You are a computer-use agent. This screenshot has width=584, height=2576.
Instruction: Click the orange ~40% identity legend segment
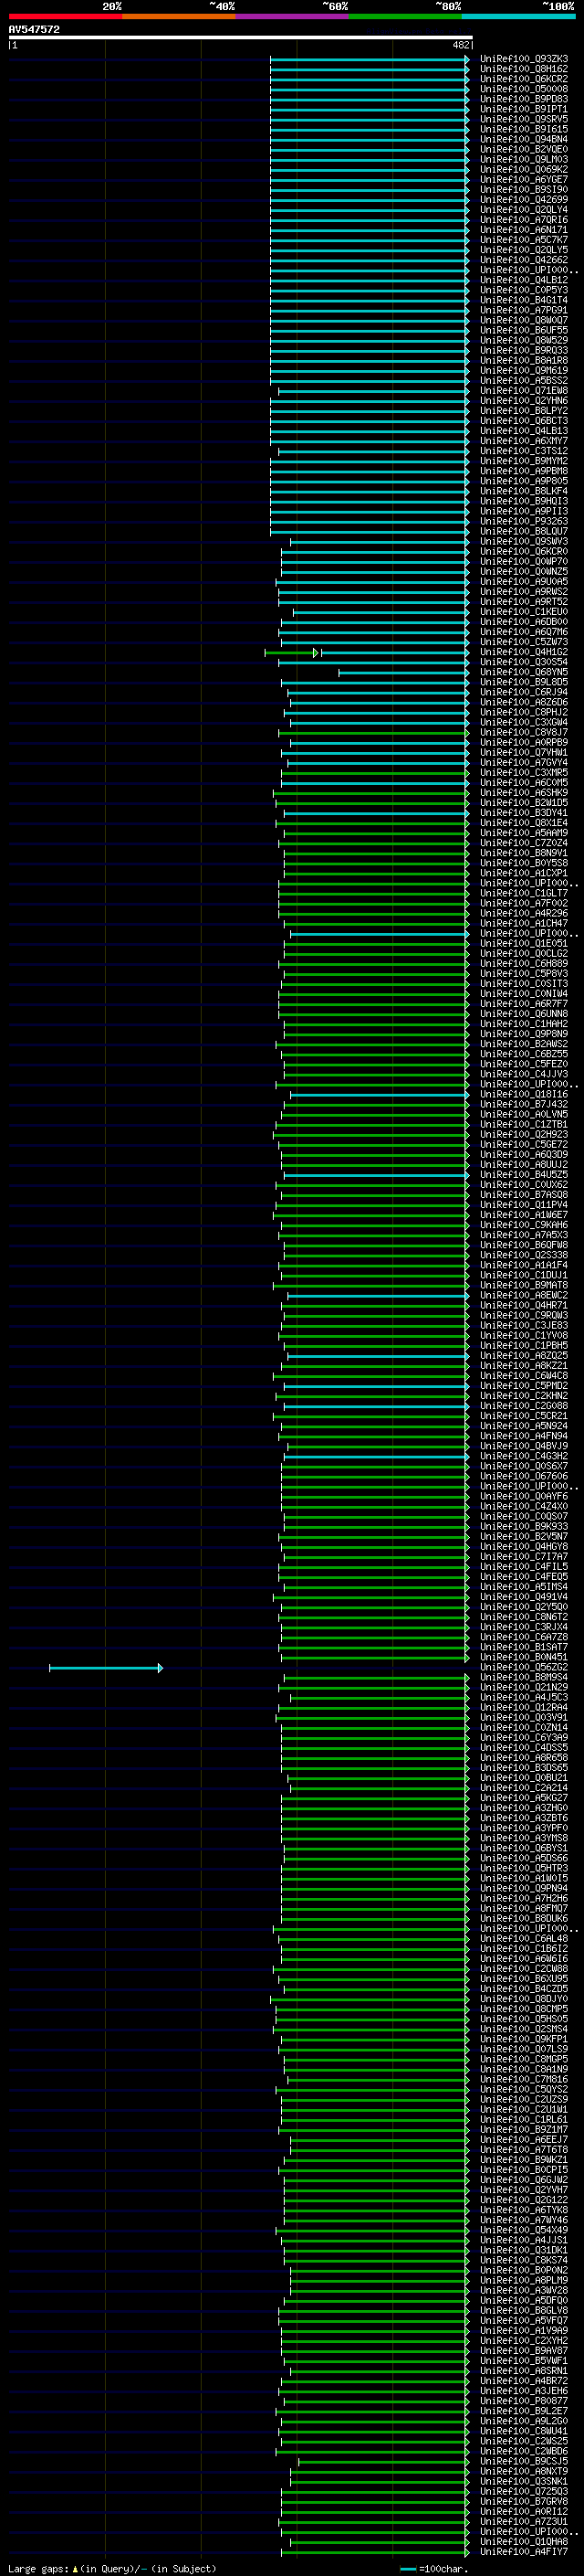[179, 16]
